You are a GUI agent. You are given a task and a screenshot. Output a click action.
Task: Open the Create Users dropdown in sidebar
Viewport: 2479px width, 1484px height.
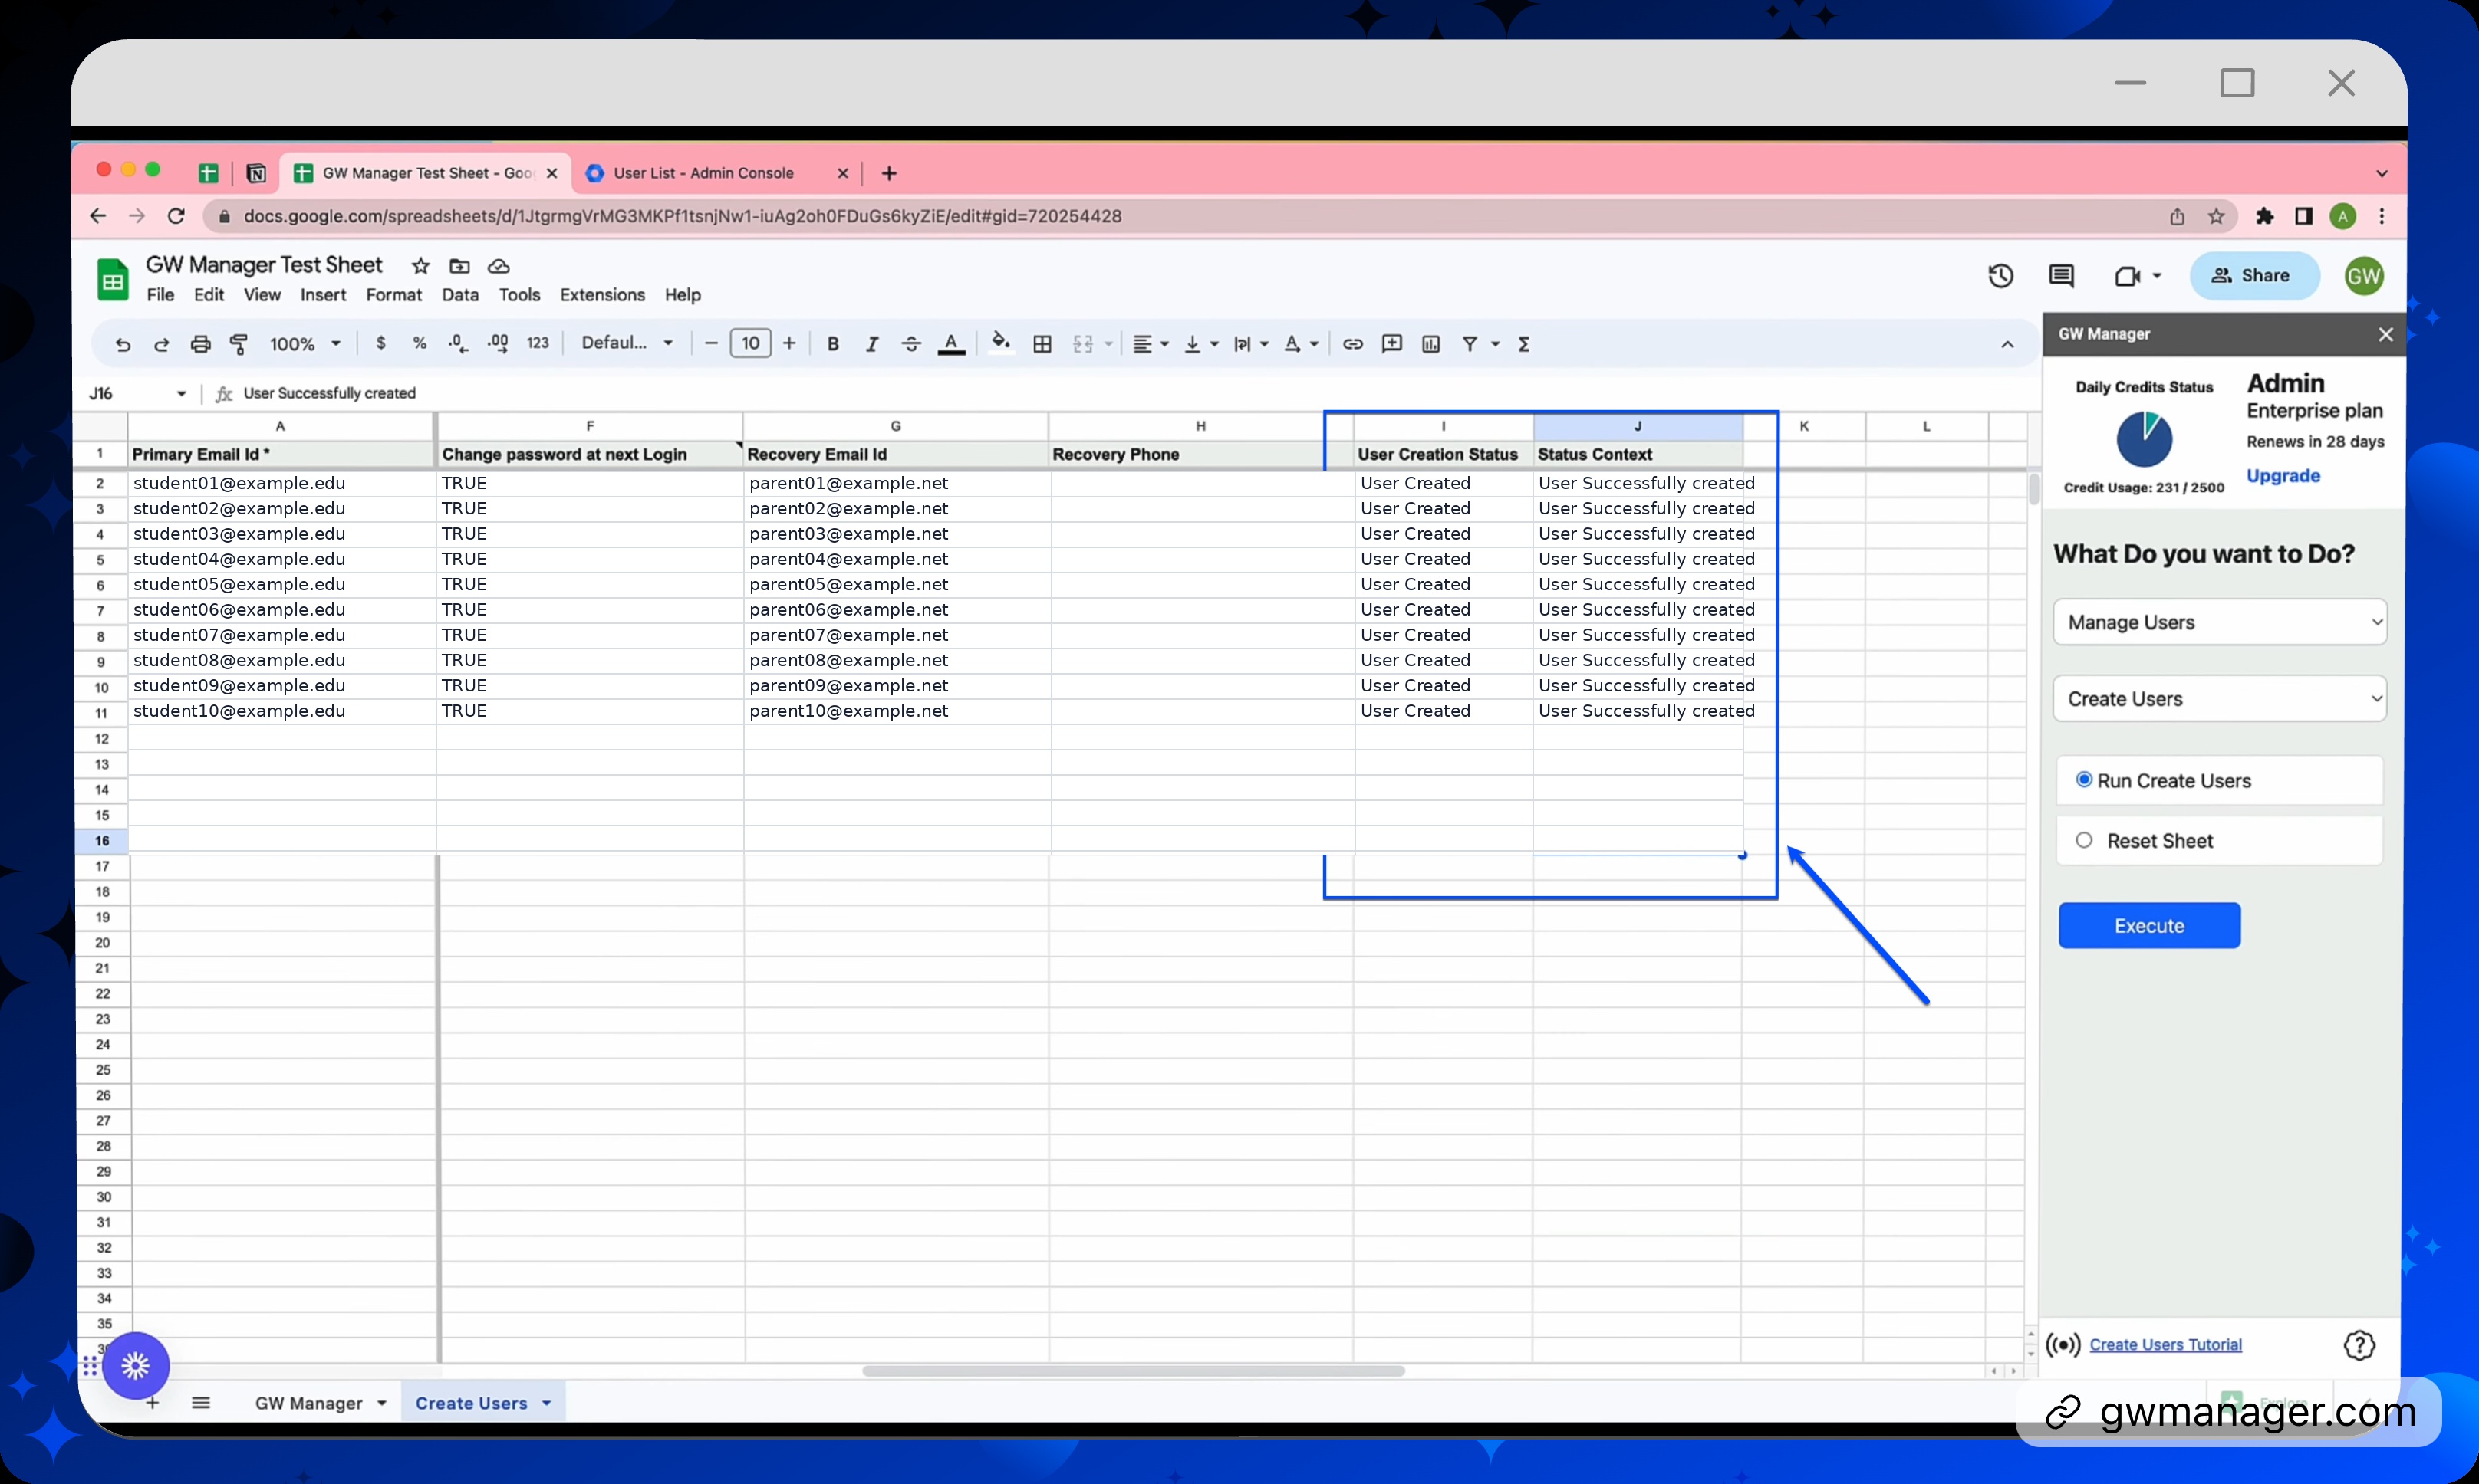click(2219, 698)
